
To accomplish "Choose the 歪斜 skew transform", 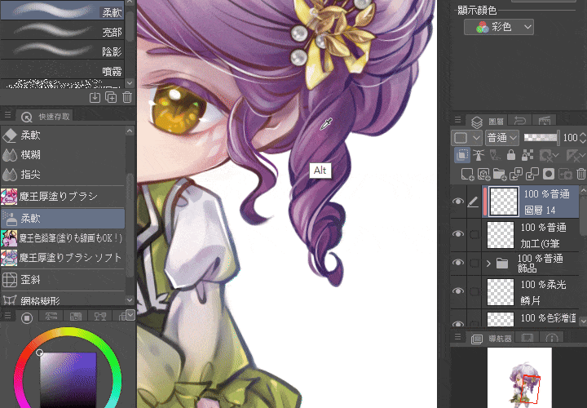I will 63,280.
